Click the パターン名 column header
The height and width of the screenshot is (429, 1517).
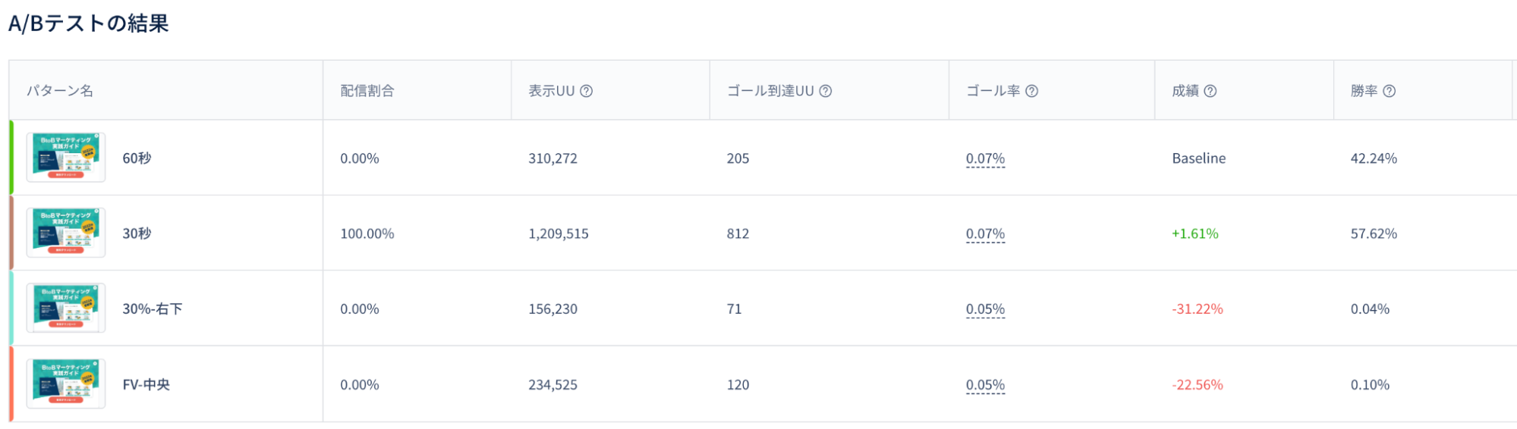(x=60, y=91)
